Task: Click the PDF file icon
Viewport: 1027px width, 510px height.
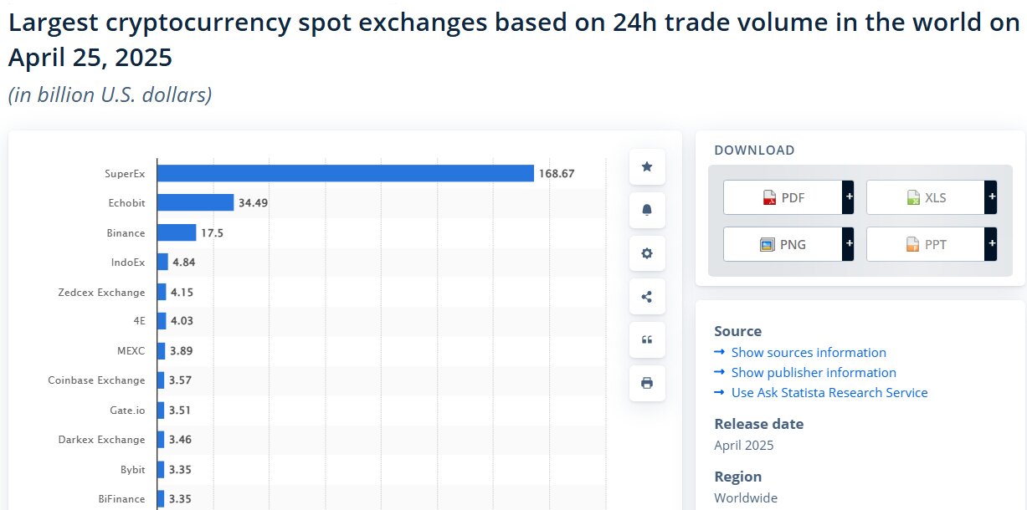Action: [x=769, y=198]
